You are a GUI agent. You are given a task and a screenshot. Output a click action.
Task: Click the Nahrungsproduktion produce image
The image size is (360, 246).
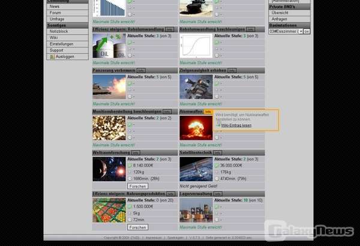[x=109, y=211]
